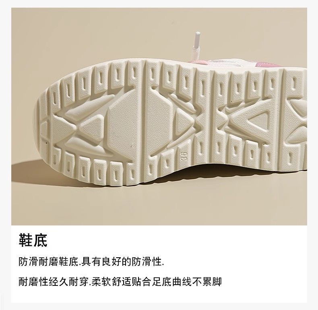
Task: Select the line starting with 耐磨性经久耐穿
Action: [x=120, y=281]
